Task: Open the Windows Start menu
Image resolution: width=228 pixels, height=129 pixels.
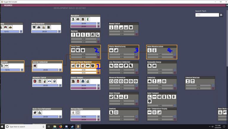Action: point(2,127)
